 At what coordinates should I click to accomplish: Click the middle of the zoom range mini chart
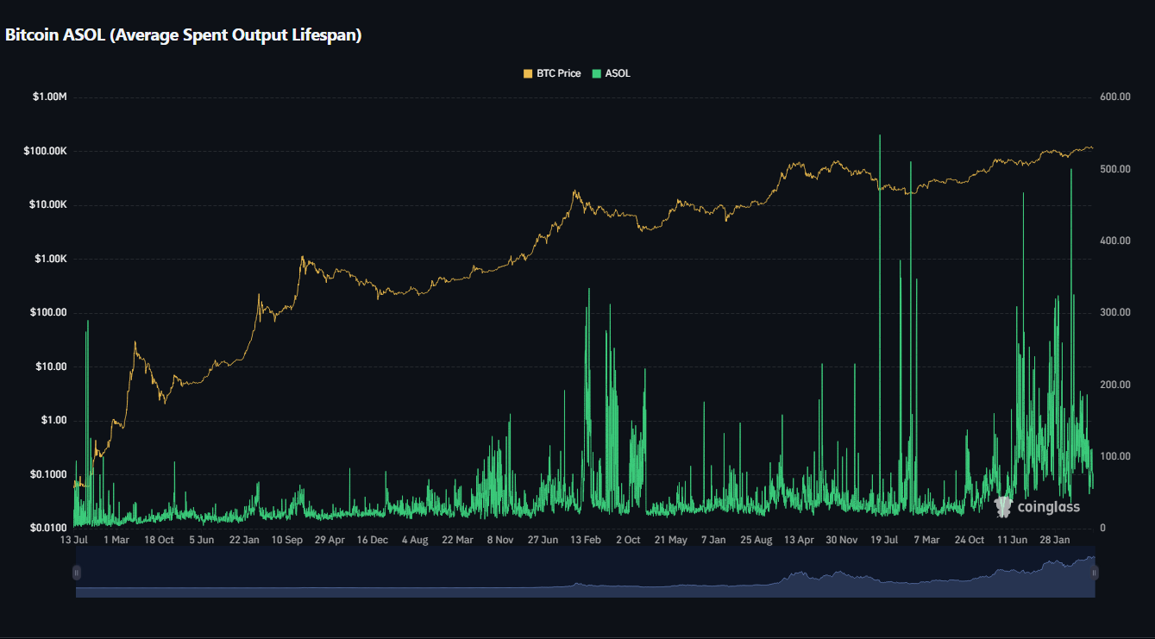(585, 573)
